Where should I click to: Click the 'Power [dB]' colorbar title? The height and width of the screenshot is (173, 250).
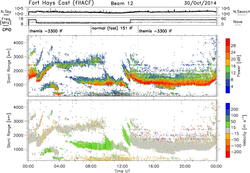coord(238,66)
